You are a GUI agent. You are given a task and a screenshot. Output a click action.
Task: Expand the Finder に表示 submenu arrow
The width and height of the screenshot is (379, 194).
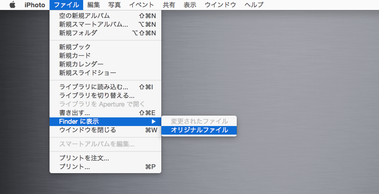(x=154, y=121)
